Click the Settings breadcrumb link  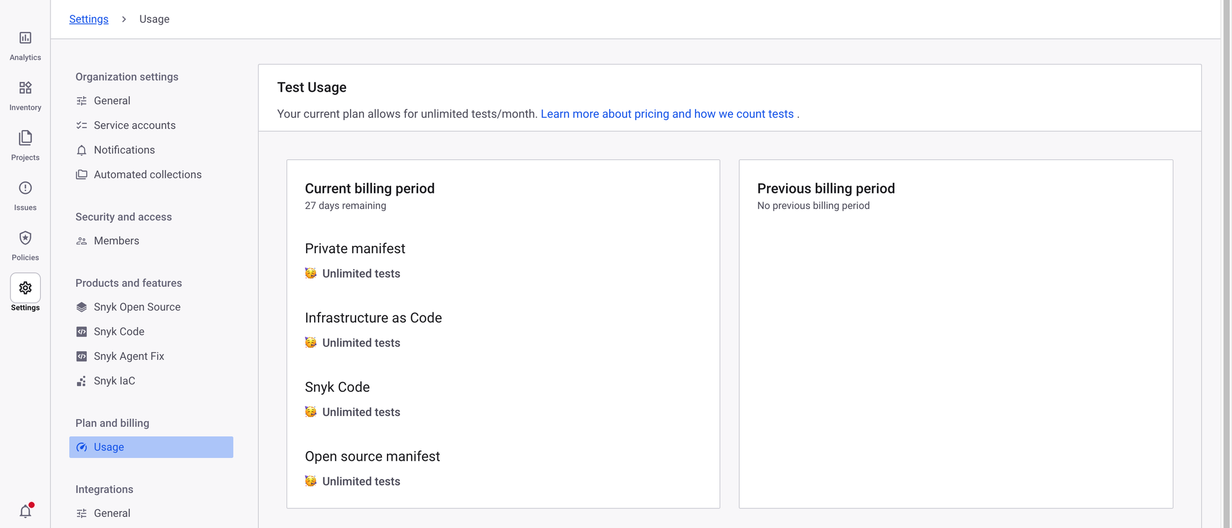(x=89, y=19)
